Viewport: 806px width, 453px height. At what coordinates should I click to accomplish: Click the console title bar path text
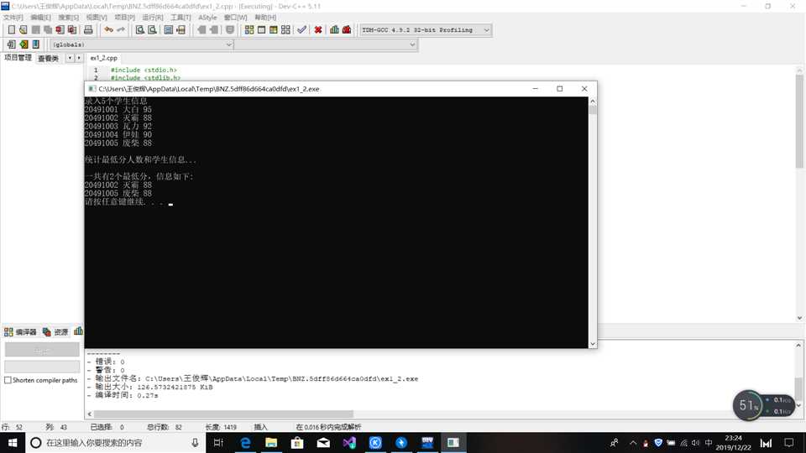click(x=209, y=89)
